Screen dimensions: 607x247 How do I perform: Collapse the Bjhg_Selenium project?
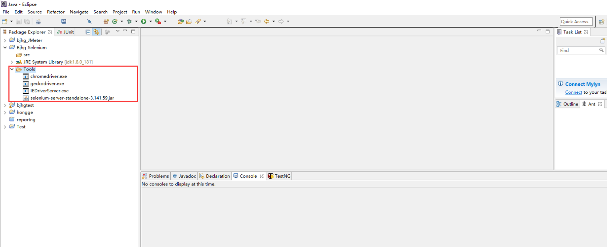[x=5, y=48]
